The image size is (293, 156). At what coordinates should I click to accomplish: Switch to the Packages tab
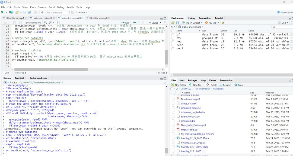193,80
